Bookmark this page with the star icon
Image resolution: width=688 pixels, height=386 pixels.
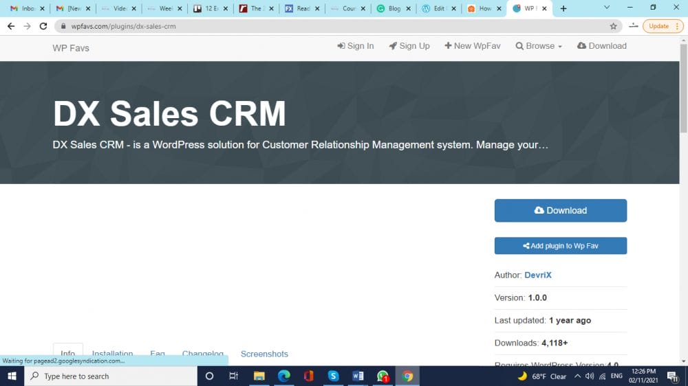coord(613,26)
